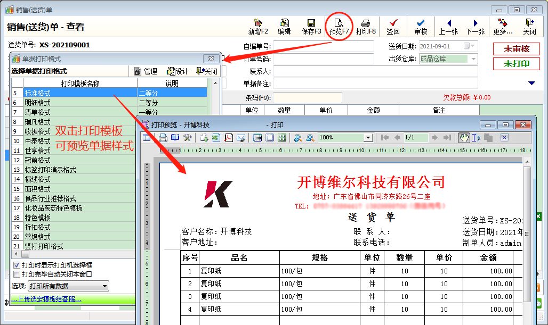Click the 自编单号 input field
The image size is (548, 325).
click(x=323, y=46)
